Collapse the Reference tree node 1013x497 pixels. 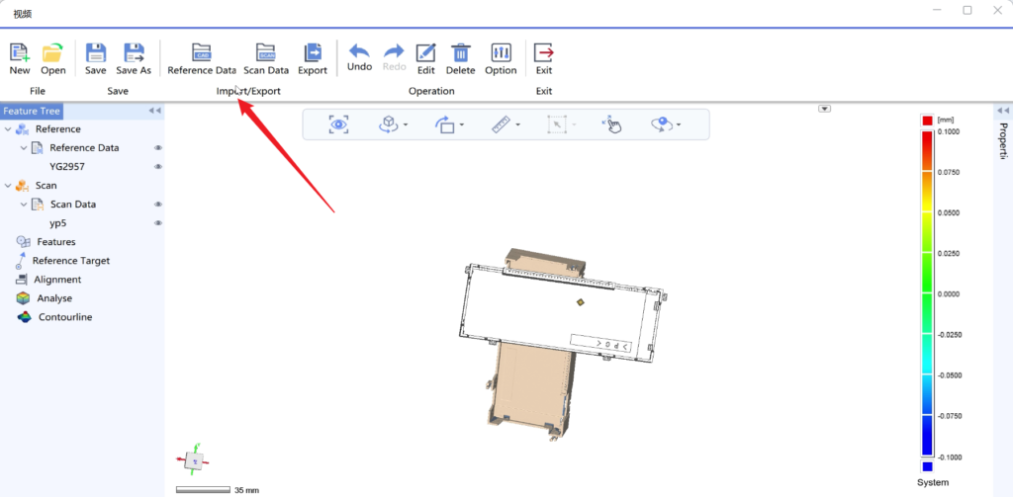tap(9, 129)
